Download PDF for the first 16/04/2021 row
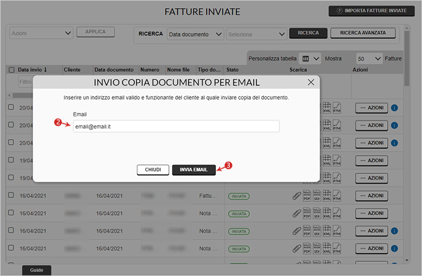 306,196
